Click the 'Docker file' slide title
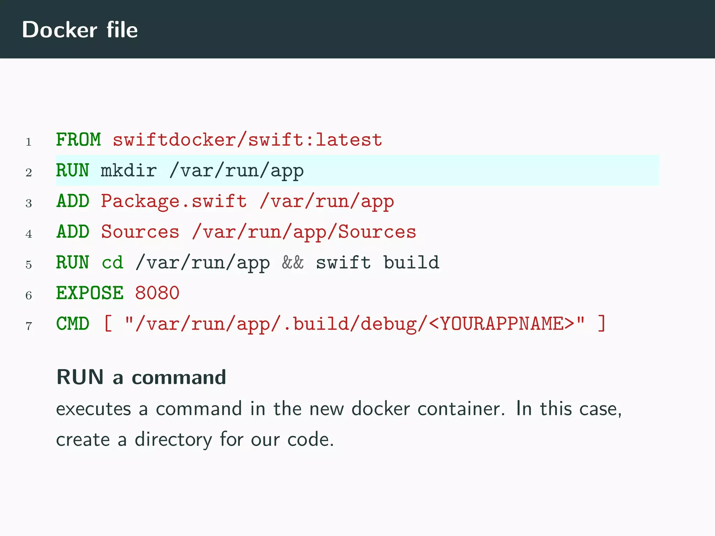Viewport: 715px width, 536px height. click(x=80, y=30)
